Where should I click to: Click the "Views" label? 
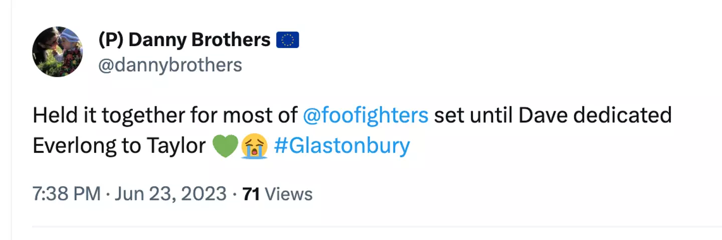(288, 194)
